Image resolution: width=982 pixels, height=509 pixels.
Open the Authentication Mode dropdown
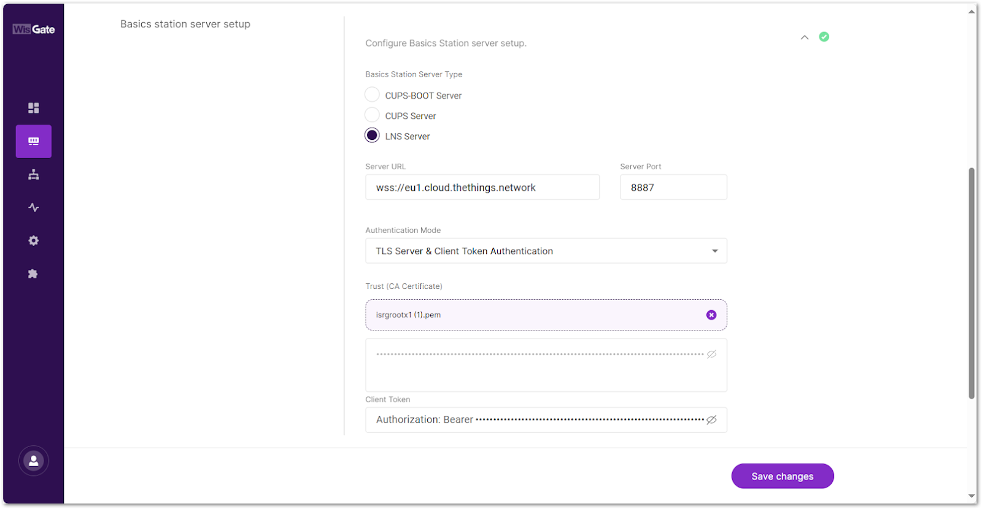(x=546, y=251)
